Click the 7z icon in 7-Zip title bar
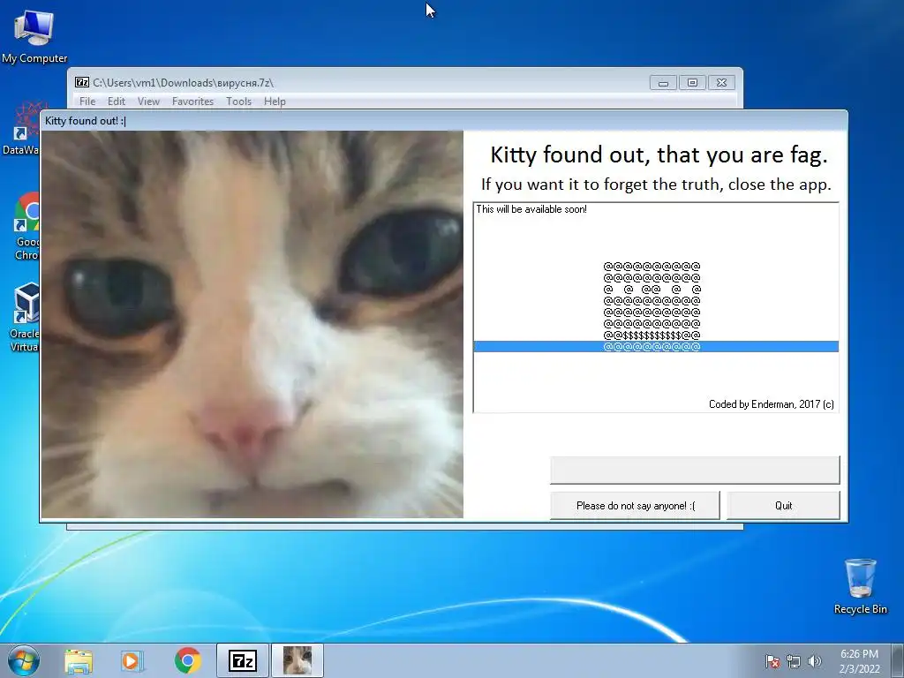Image resolution: width=904 pixels, height=678 pixels. click(82, 82)
